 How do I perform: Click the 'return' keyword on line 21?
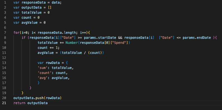click(x=20, y=103)
